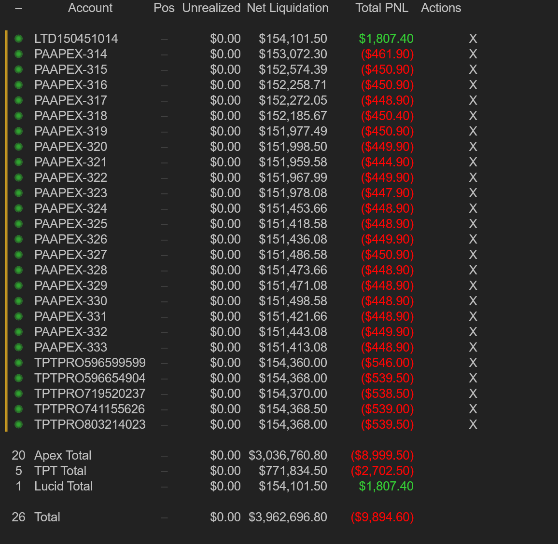Image resolution: width=558 pixels, height=544 pixels.
Task: Click the X action for PAAPEX-317
Action: [x=473, y=100]
